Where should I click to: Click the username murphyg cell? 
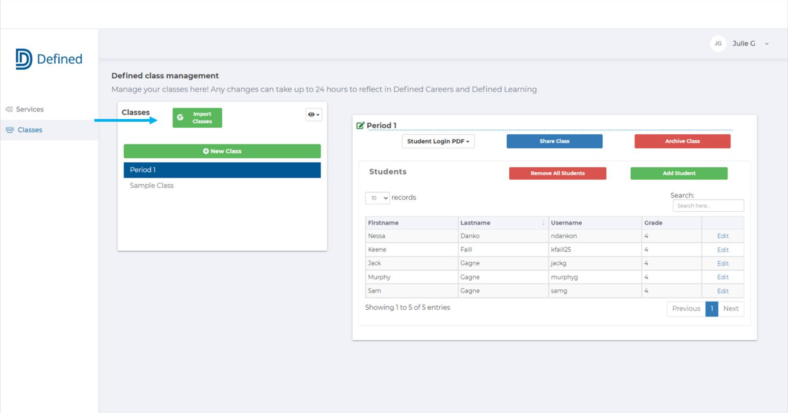[595, 277]
